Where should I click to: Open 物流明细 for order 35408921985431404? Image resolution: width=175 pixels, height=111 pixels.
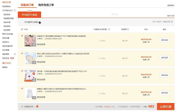(41, 44)
